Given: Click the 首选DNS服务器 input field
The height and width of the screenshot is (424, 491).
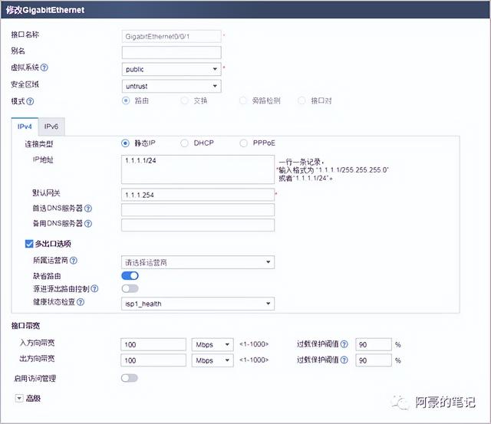Looking at the screenshot, I should click(198, 209).
